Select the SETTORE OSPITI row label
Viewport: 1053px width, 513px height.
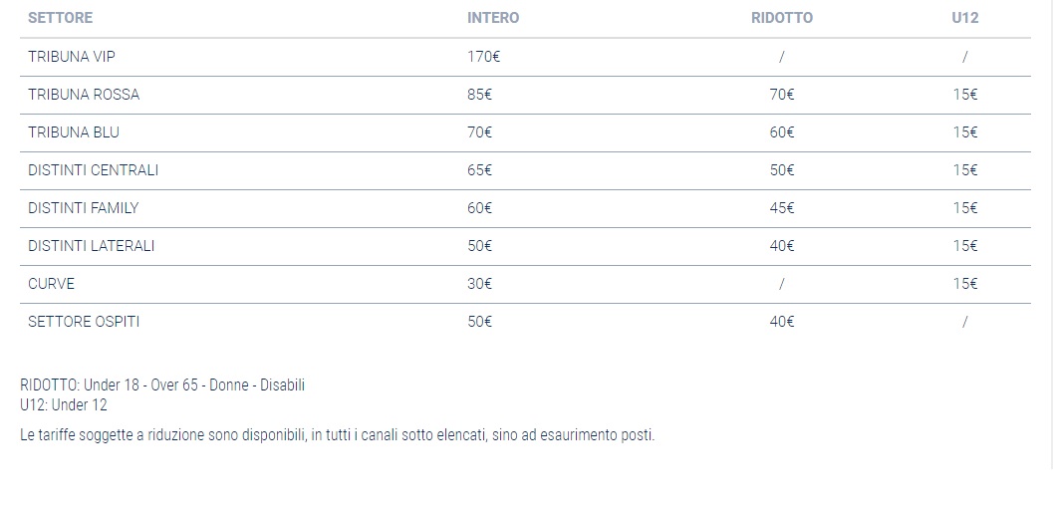click(x=84, y=322)
